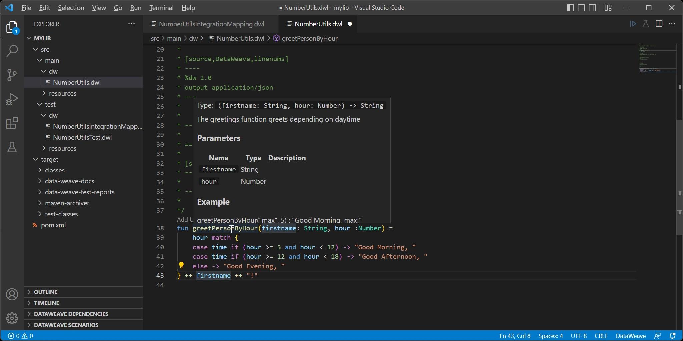The height and width of the screenshot is (341, 683).
Task: Open Source Control view
Action: pos(12,75)
